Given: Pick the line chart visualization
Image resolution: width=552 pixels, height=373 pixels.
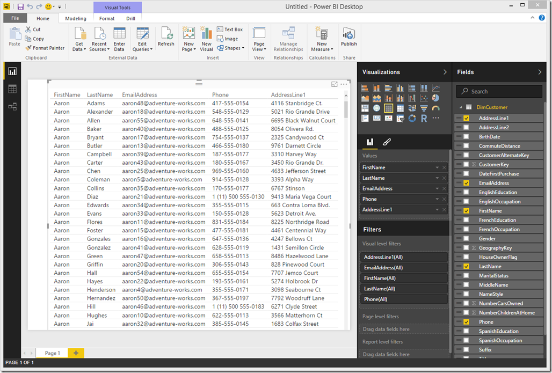Looking at the screenshot, I should pos(436,88).
